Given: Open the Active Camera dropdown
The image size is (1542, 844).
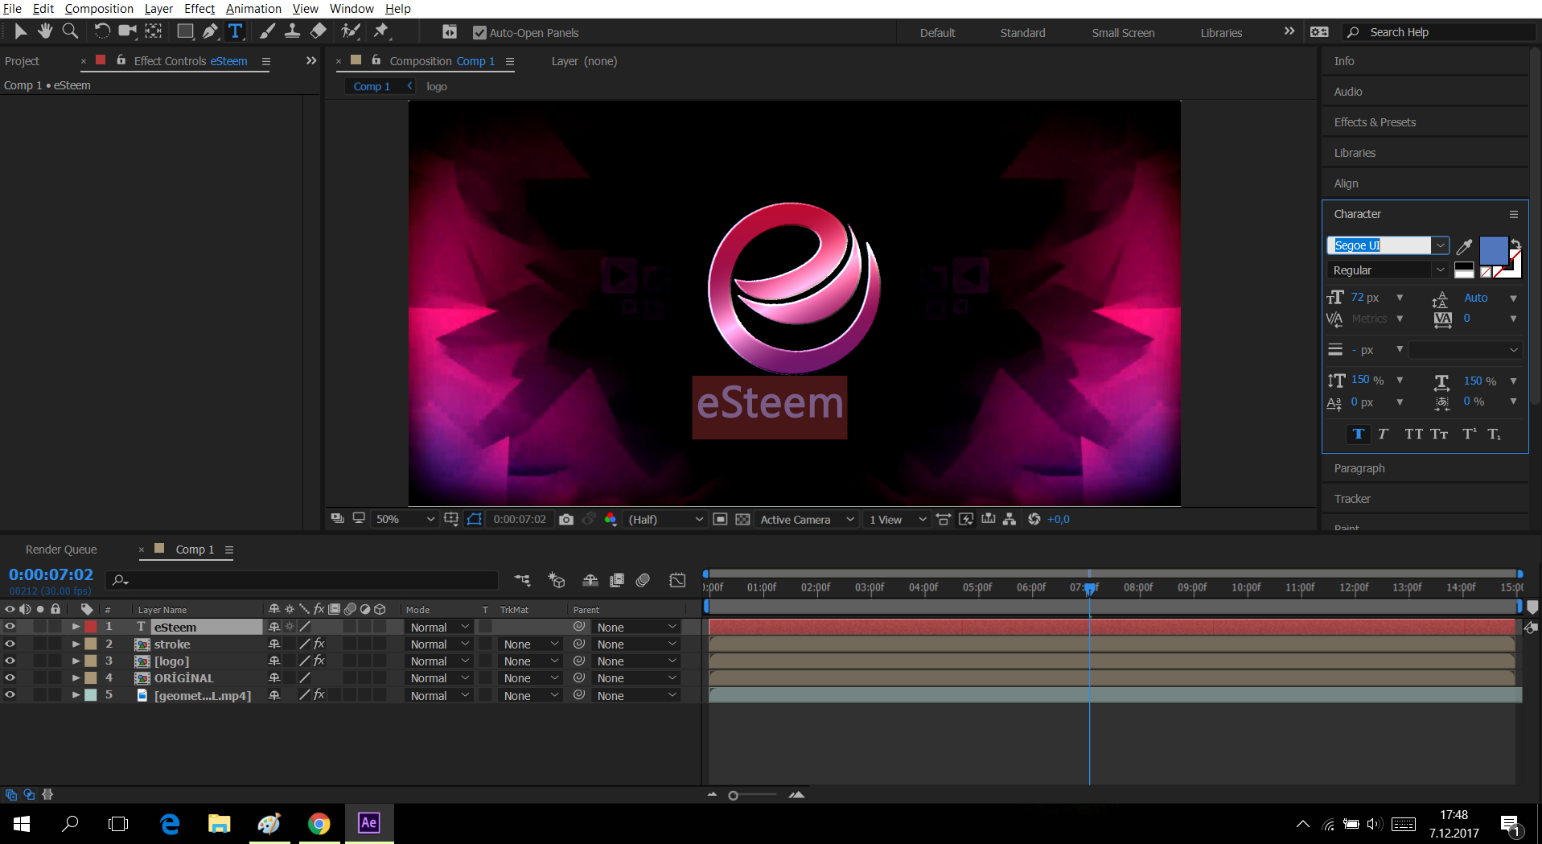Looking at the screenshot, I should point(806,520).
